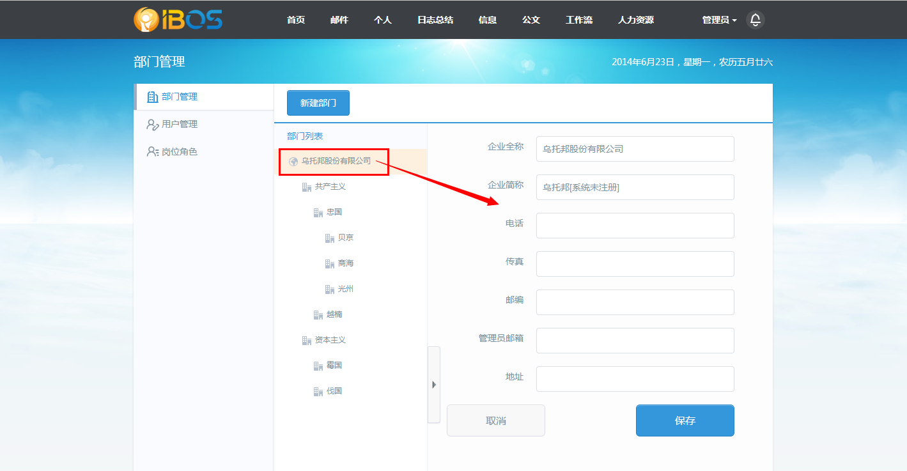This screenshot has width=907, height=471.
Task: Open 信息 menu item
Action: 488,20
